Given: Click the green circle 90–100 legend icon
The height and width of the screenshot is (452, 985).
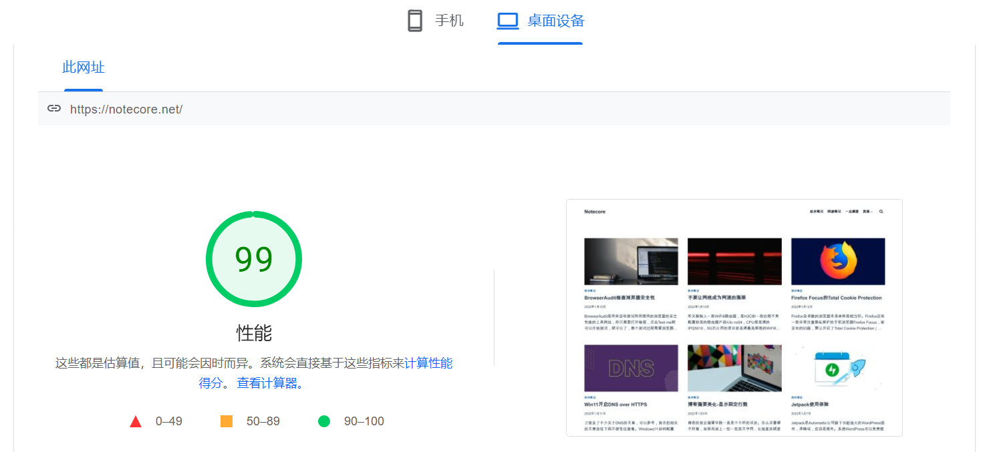Looking at the screenshot, I should pos(324,421).
